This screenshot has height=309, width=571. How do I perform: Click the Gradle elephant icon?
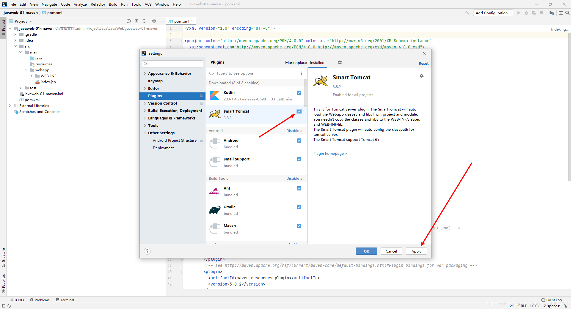(215, 210)
